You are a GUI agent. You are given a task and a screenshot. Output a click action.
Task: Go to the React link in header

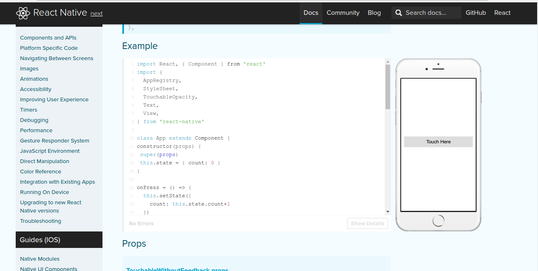pos(502,13)
